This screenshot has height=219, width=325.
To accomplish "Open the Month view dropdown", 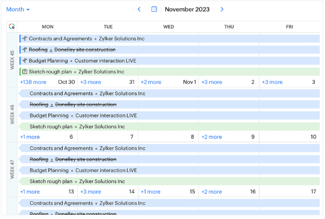I will point(18,9).
